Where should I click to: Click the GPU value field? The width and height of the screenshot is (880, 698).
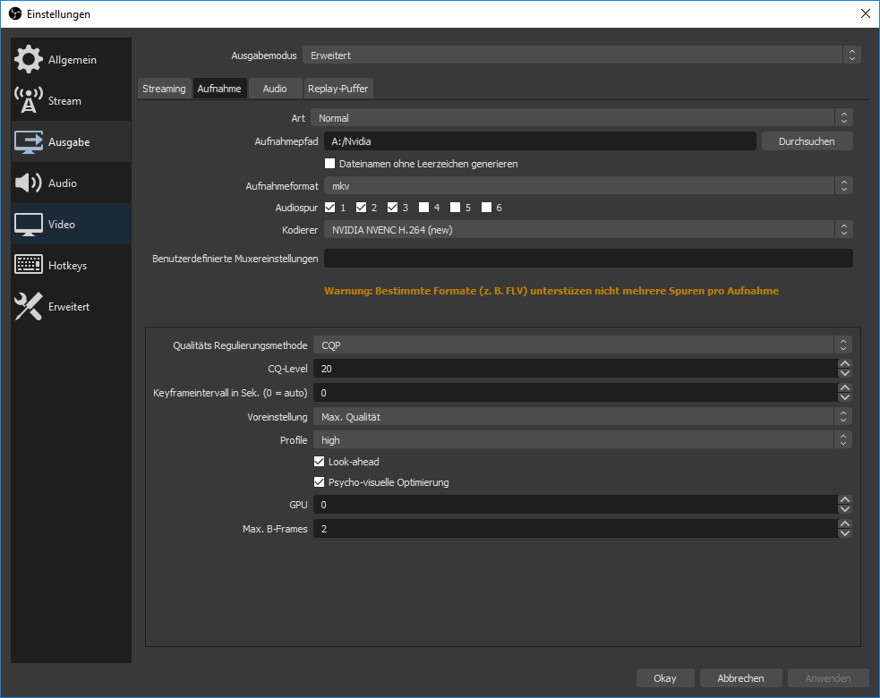[576, 505]
